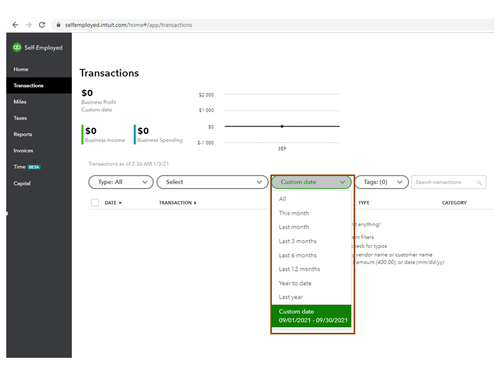Choose This month date filter
The width and height of the screenshot is (500, 375).
coord(311,213)
